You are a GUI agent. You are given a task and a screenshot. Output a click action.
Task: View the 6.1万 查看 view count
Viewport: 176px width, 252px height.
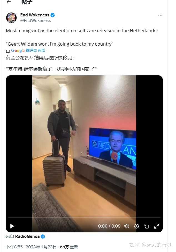[69, 247]
